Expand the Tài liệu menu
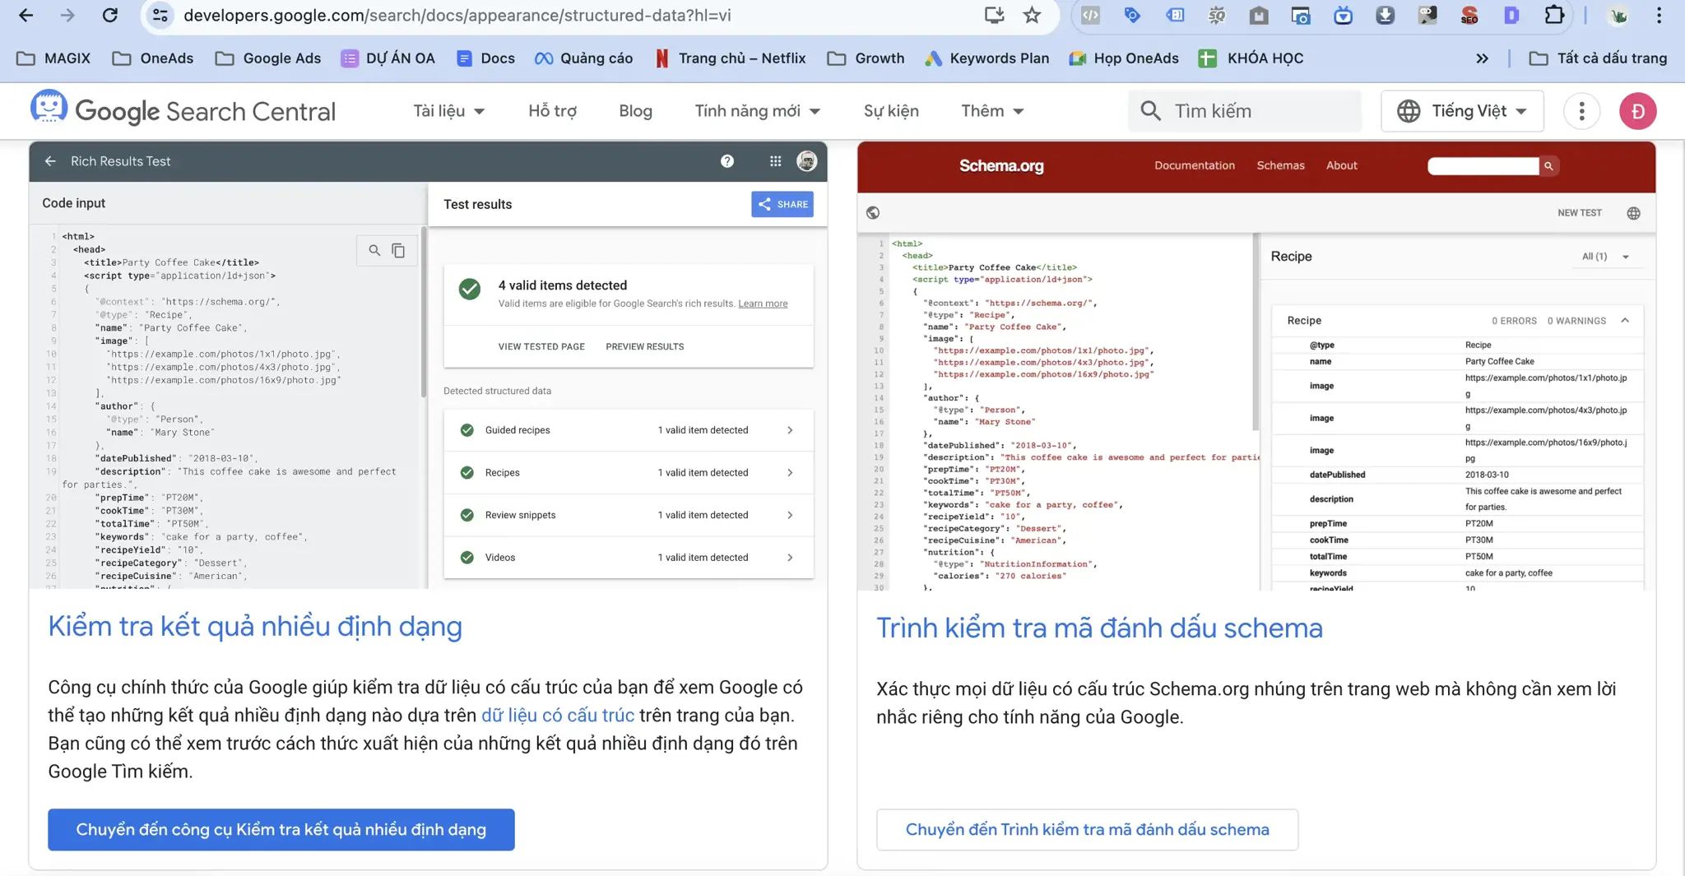 (448, 111)
